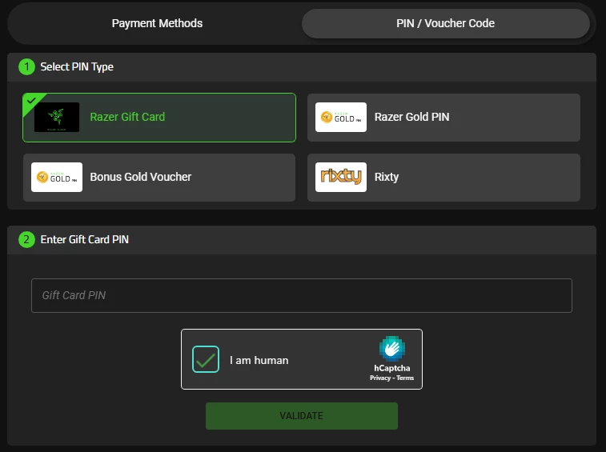The height and width of the screenshot is (452, 606).
Task: Click the VALIDATE button
Action: (x=302, y=416)
